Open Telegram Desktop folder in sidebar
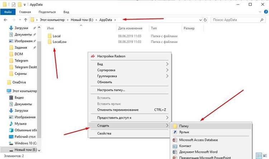 [25, 67]
